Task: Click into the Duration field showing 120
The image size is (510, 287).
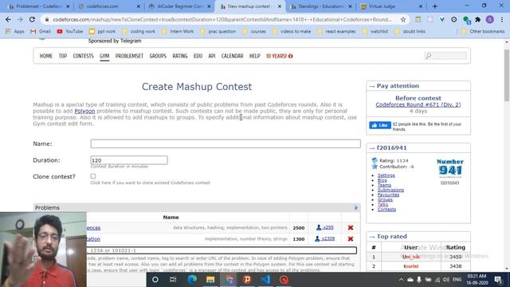Action: click(129, 160)
